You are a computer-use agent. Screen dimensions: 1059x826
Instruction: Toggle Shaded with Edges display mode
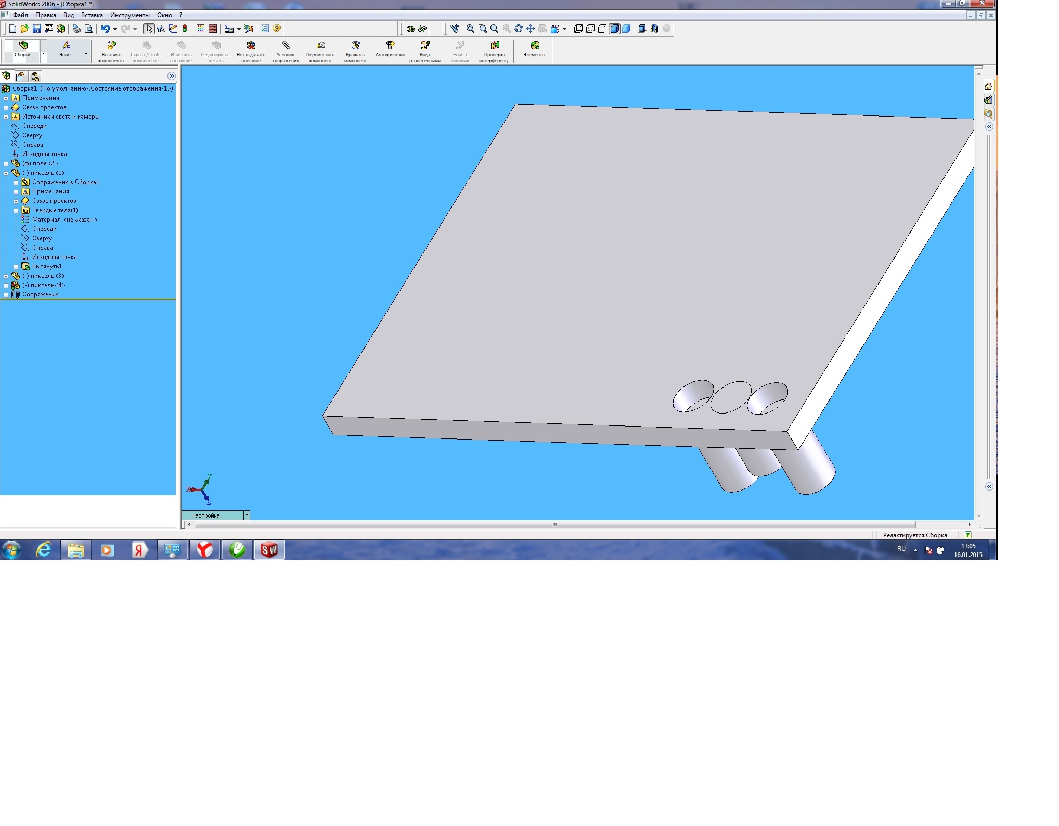(x=614, y=29)
